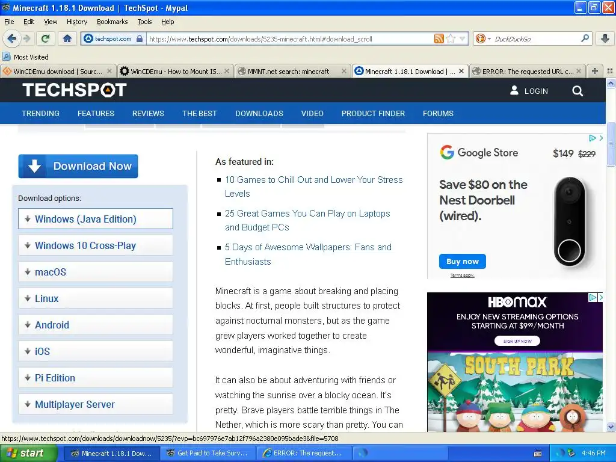Select Windows (Java Edition) download option
Image resolution: width=616 pixels, height=462 pixels.
[x=96, y=219]
